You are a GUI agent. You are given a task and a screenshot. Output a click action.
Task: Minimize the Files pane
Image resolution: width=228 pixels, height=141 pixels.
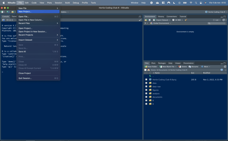(222, 63)
